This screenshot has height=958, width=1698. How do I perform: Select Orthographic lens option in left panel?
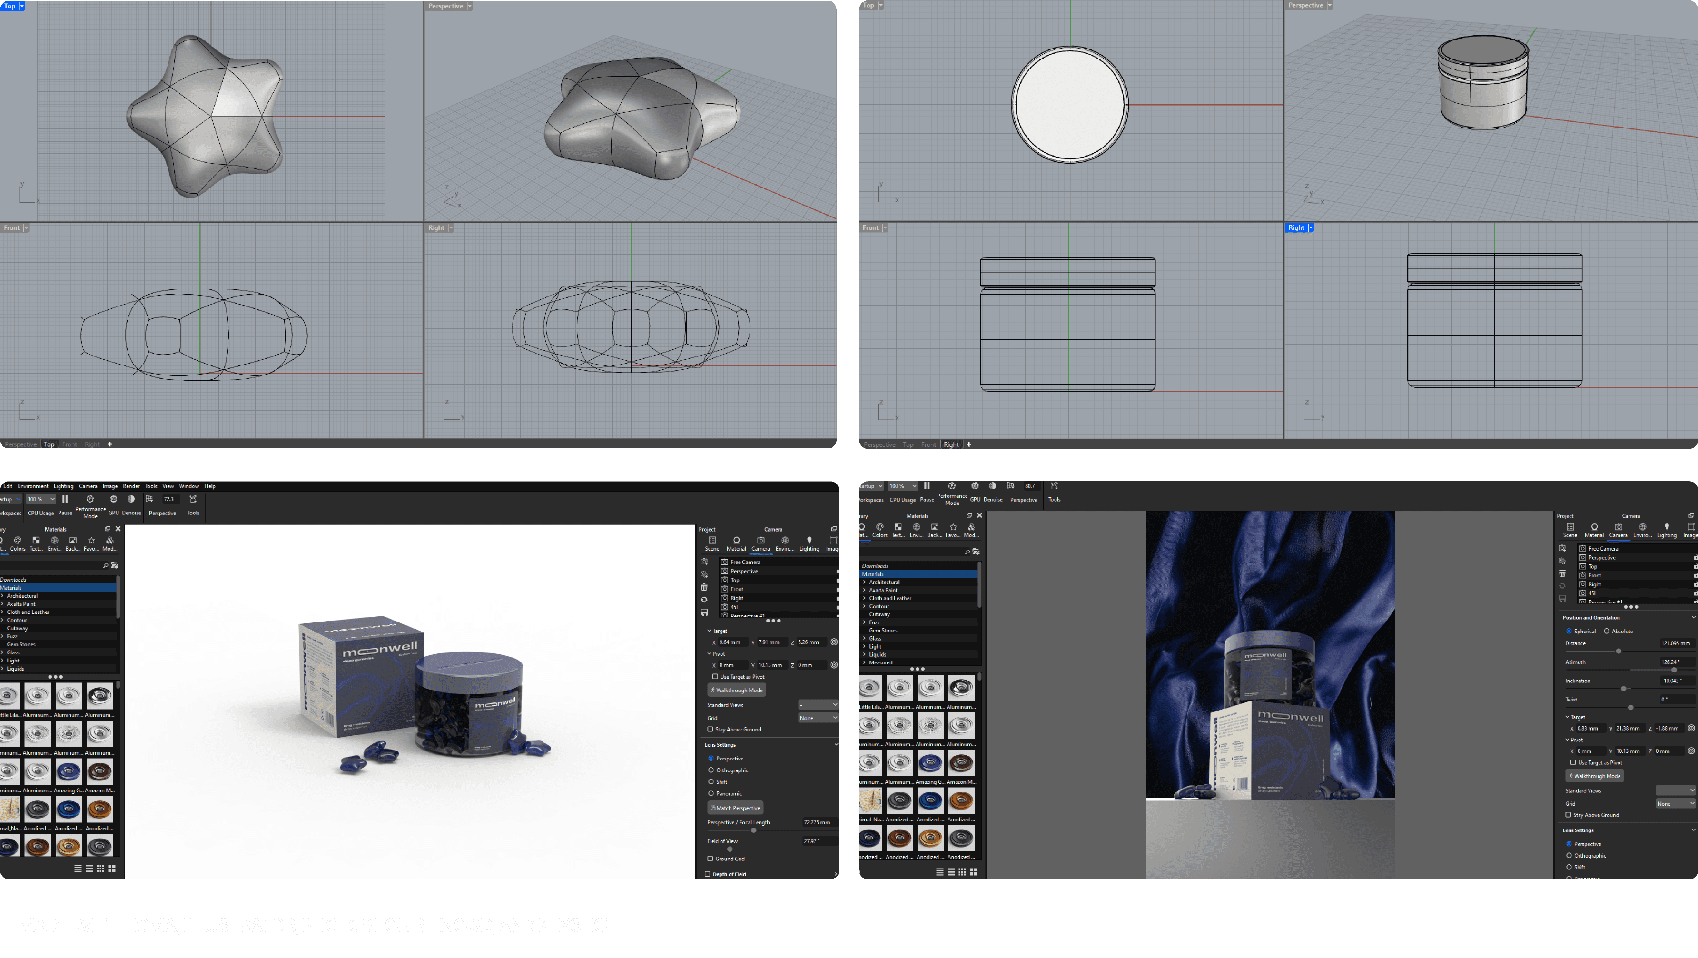pos(711,770)
